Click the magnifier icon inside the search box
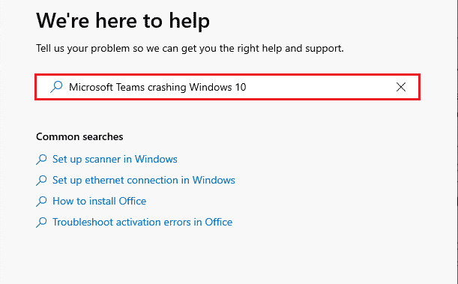Screen dimensions: 458x284 (56, 87)
